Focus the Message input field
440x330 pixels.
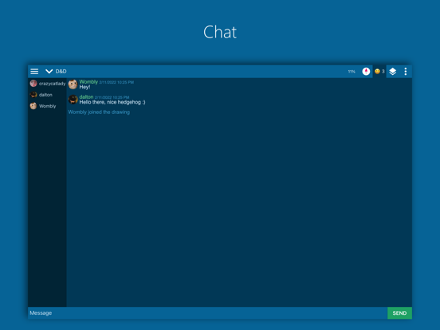pyautogui.click(x=208, y=313)
